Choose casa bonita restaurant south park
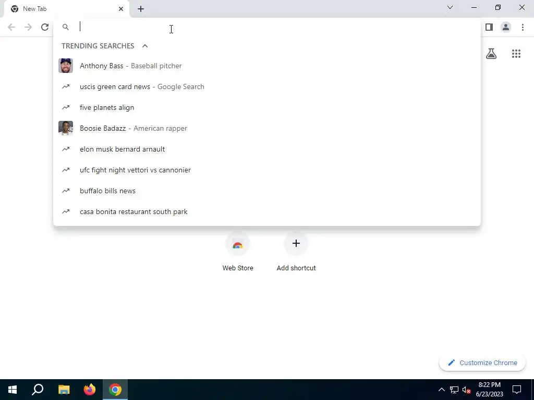 [267, 211]
